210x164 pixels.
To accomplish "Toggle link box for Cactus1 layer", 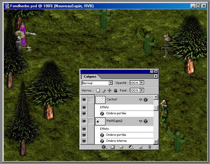I will 91,99.
